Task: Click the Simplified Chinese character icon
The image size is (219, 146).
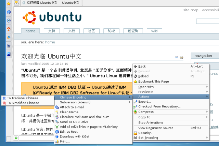Action: 4,103
